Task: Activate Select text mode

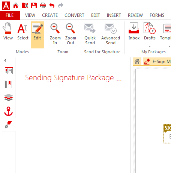Action: pyautogui.click(x=23, y=31)
